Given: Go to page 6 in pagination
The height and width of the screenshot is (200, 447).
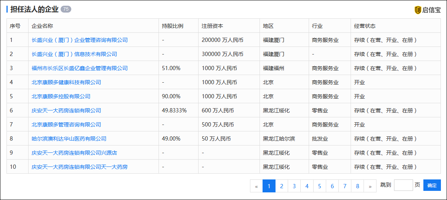Looking at the screenshot, I should (332, 186).
